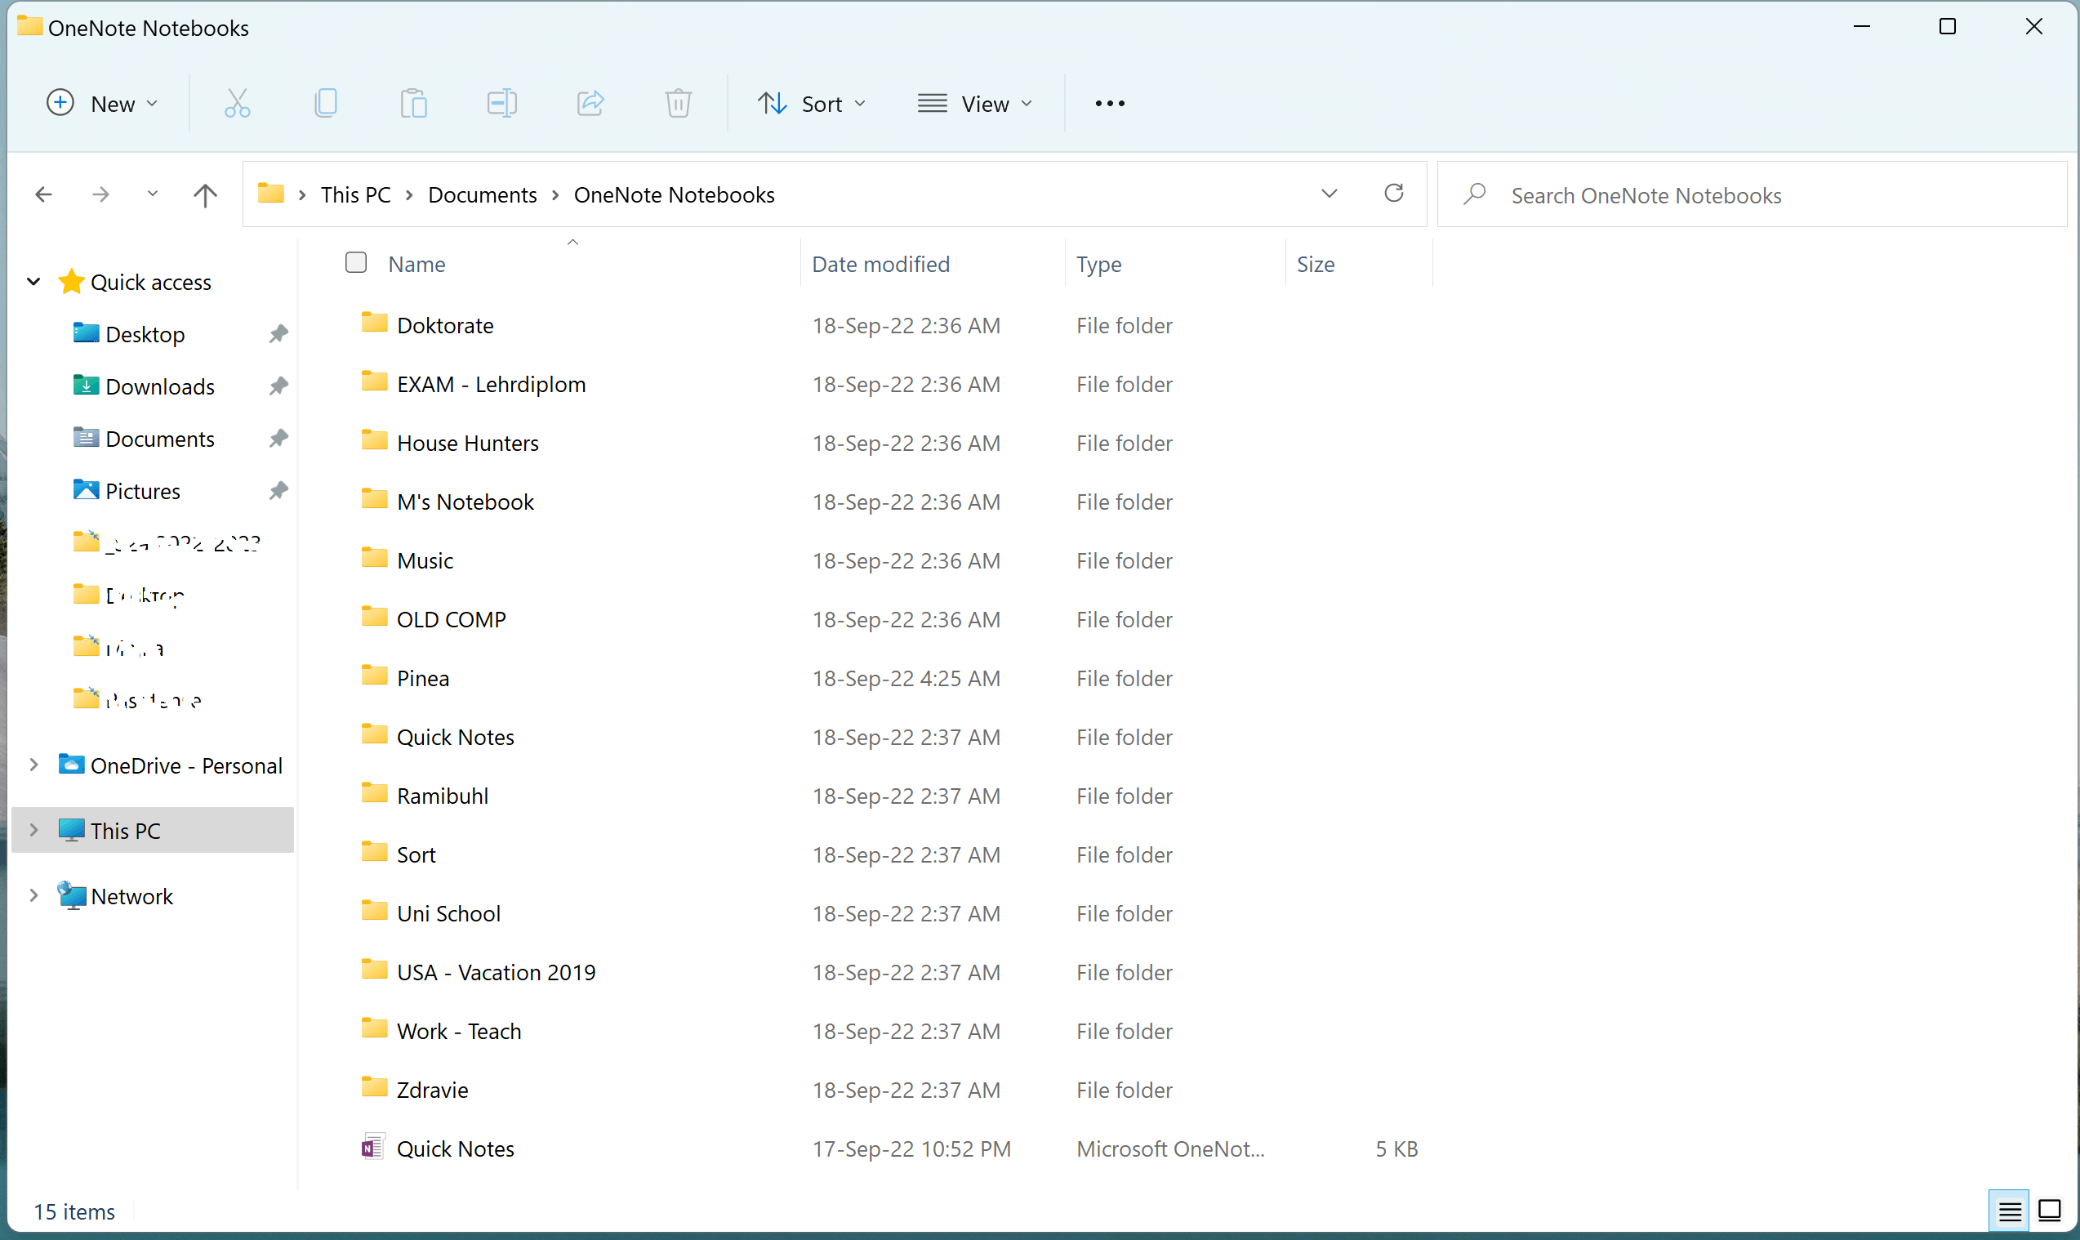Open the Sort dropdown menu

point(812,104)
